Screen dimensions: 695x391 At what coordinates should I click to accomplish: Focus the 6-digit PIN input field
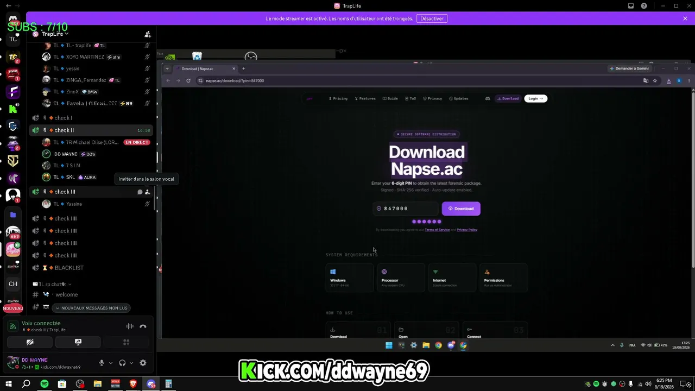(406, 209)
